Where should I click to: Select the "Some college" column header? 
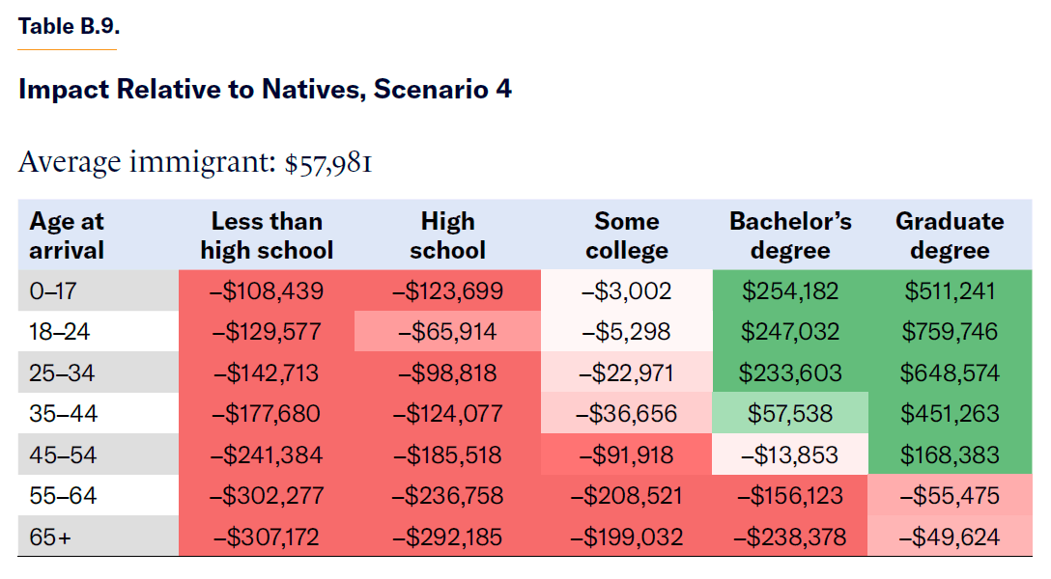[x=626, y=235]
